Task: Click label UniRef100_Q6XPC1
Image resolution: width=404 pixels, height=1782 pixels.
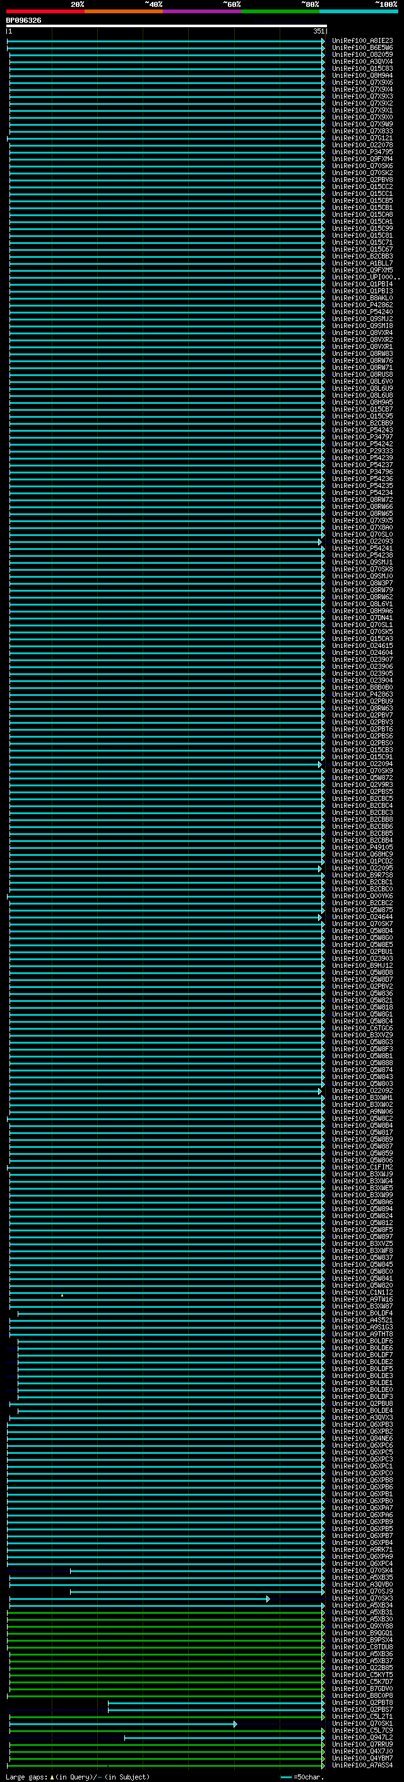Action: pos(362,1465)
